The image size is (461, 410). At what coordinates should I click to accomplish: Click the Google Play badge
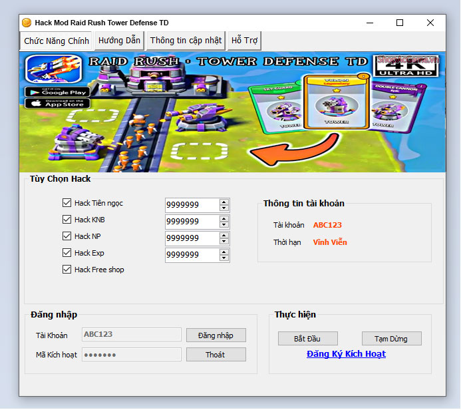pyautogui.click(x=57, y=92)
